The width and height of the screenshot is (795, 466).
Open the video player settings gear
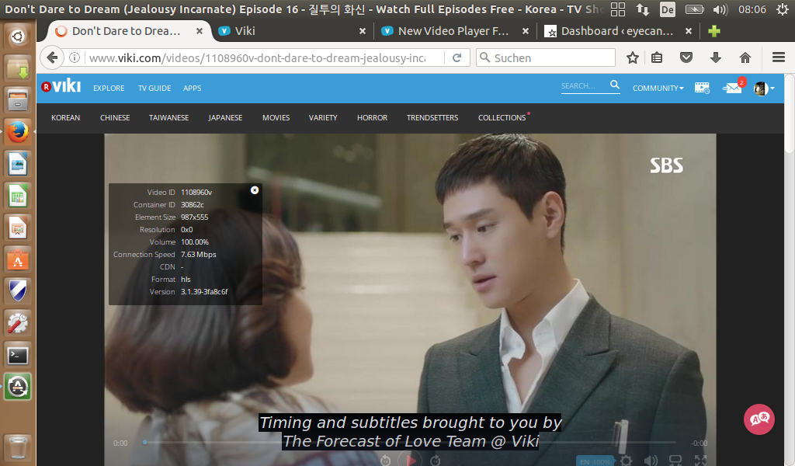[627, 461]
